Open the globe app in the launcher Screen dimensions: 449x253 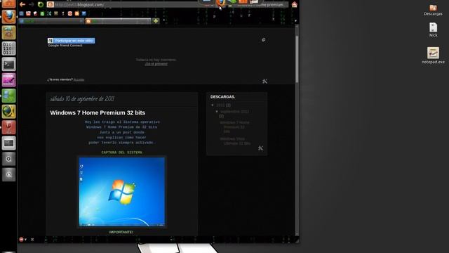(8, 111)
